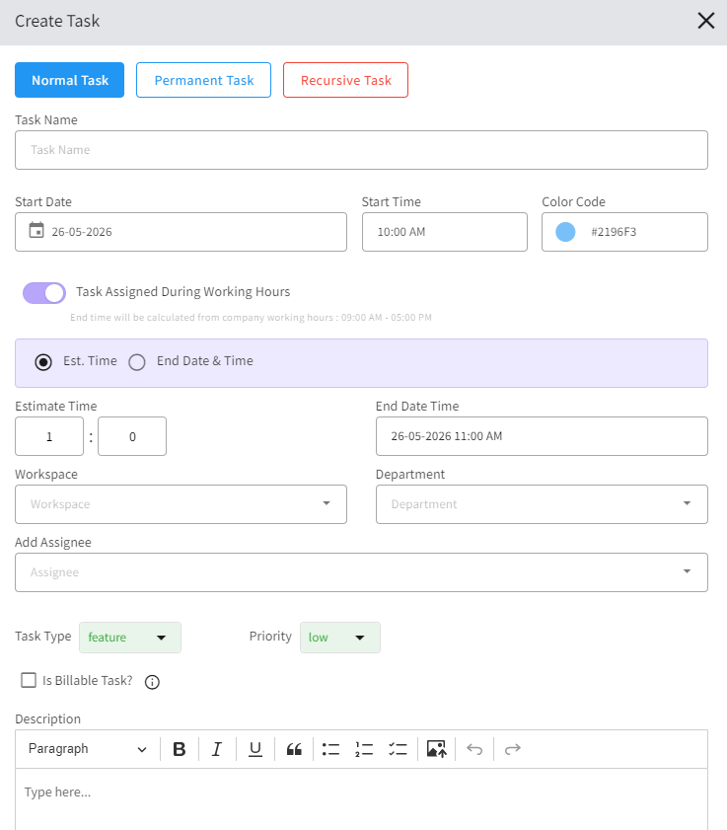Edit estimate minutes field showing 0
This screenshot has width=727, height=830.
coord(132,436)
